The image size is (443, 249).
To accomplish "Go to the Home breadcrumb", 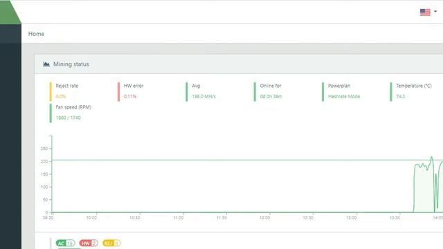I will pyautogui.click(x=36, y=34).
